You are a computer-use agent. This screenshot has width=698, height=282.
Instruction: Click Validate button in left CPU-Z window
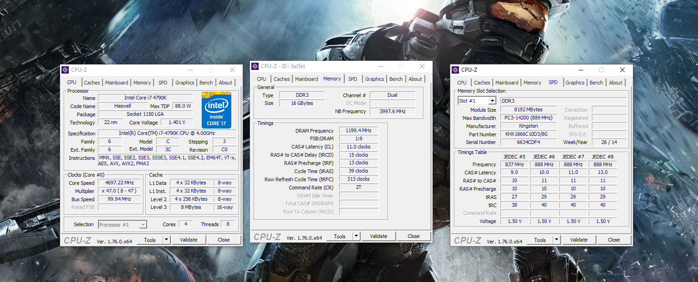[189, 240]
